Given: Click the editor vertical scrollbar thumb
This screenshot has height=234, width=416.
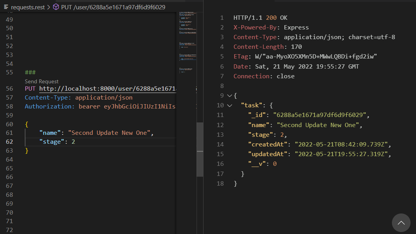Looking at the screenshot, I should tap(200, 149).
